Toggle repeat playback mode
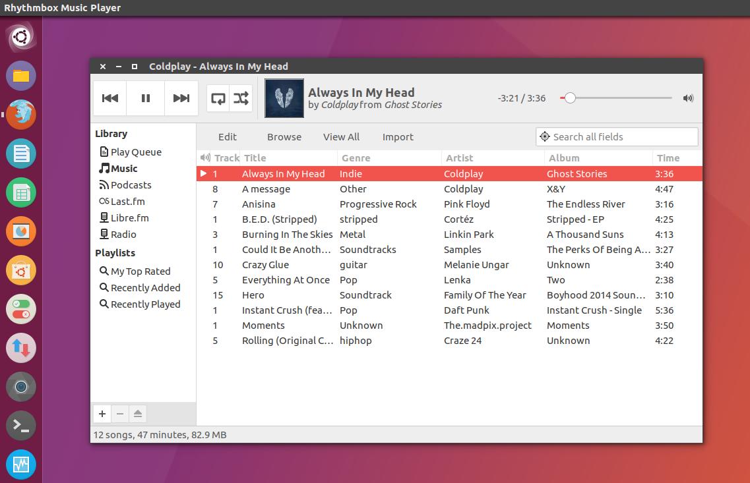The width and height of the screenshot is (750, 483). [x=218, y=98]
